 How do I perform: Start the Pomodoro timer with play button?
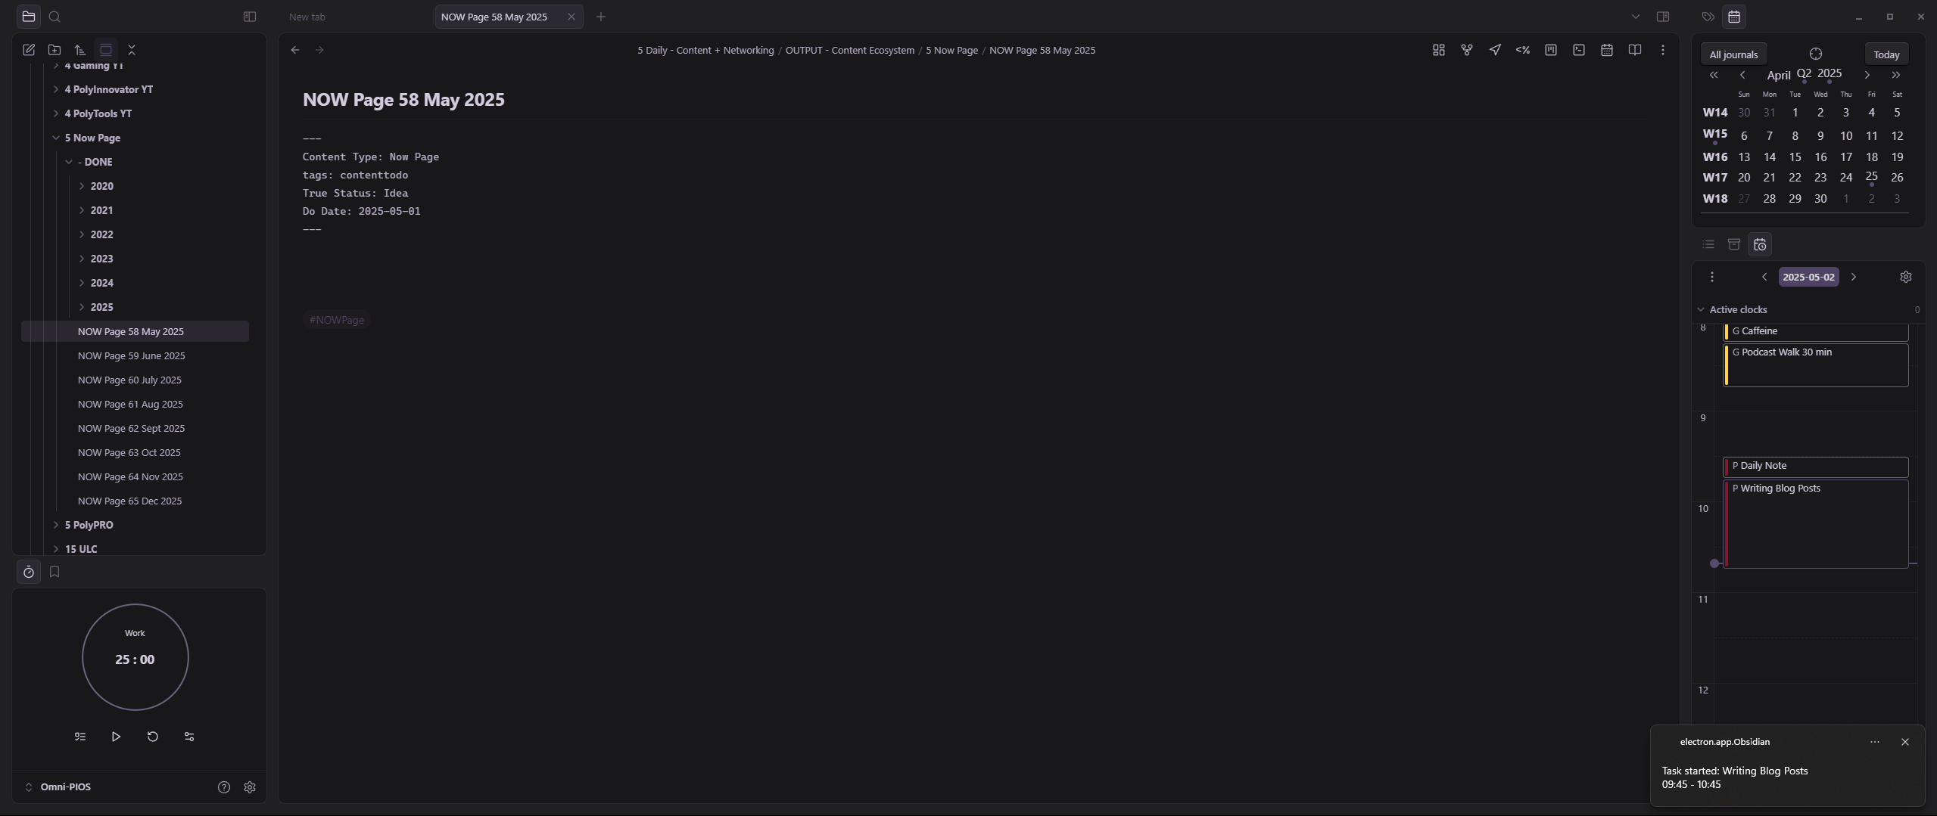tap(116, 737)
